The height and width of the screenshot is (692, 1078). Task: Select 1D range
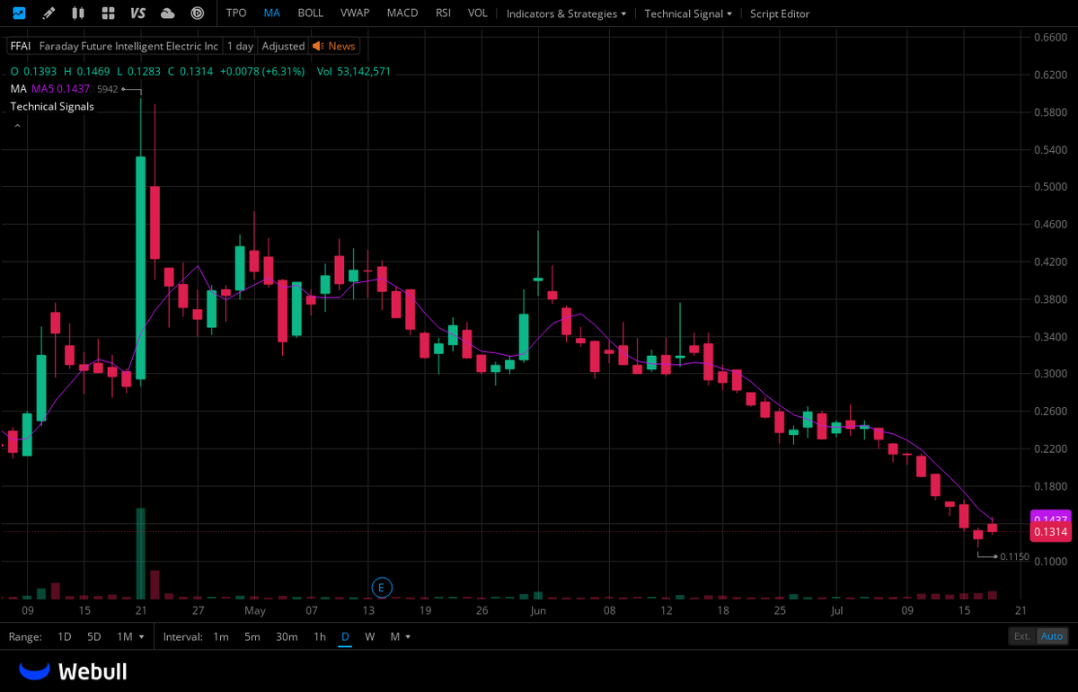click(x=65, y=636)
